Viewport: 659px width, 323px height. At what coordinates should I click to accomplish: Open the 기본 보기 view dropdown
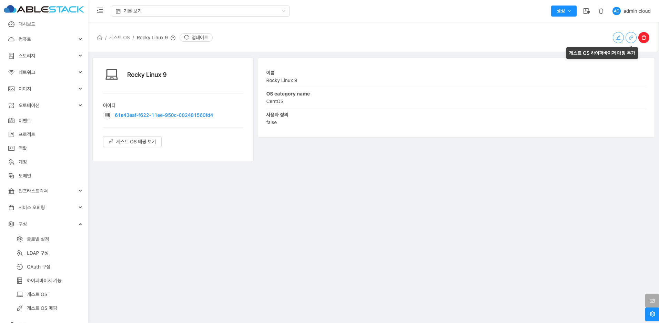(200, 11)
